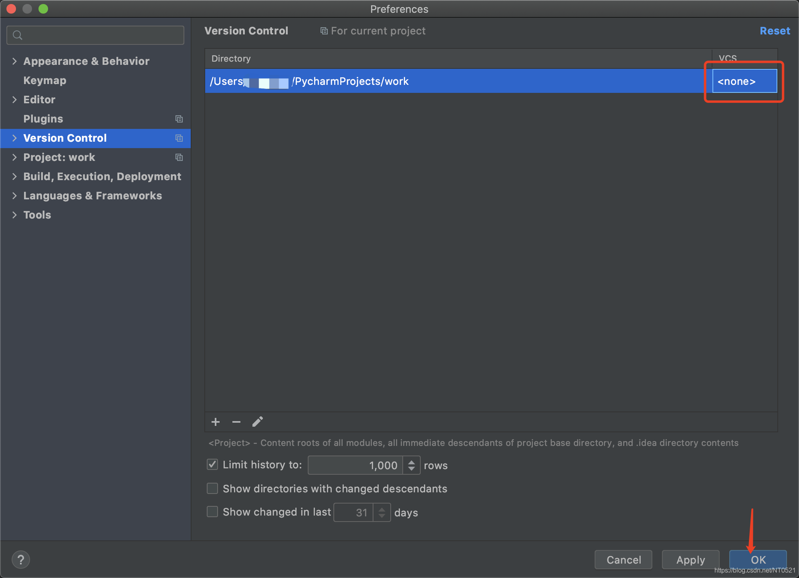Click the limit history rows input field
The height and width of the screenshot is (578, 799).
coord(355,465)
